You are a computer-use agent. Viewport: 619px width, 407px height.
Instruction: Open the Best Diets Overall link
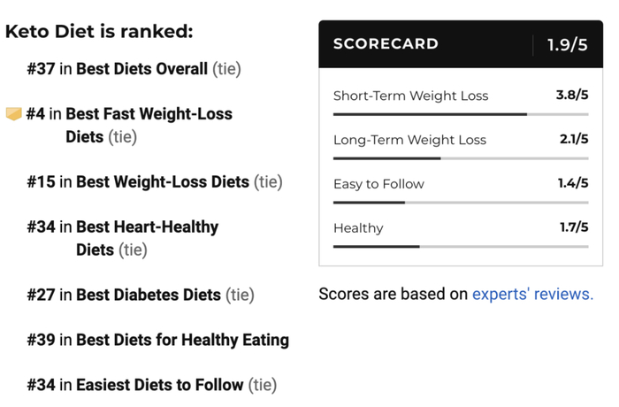point(141,69)
